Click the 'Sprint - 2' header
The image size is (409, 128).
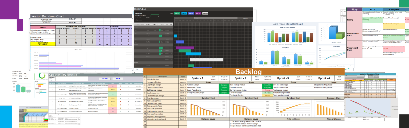(x=240, y=78)
